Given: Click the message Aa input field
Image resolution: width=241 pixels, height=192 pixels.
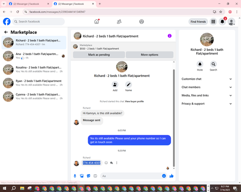Looking at the screenshot, I should click(131, 176).
